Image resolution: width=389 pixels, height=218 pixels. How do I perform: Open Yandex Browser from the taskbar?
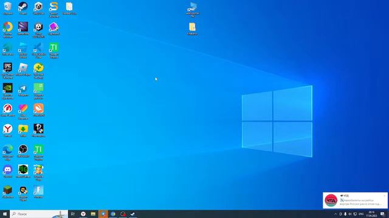[83, 214]
